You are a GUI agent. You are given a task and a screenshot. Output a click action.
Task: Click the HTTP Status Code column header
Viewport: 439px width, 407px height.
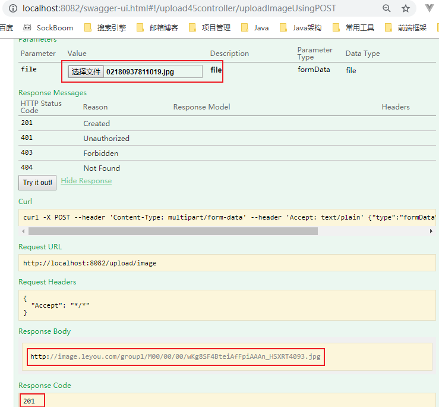(x=41, y=107)
